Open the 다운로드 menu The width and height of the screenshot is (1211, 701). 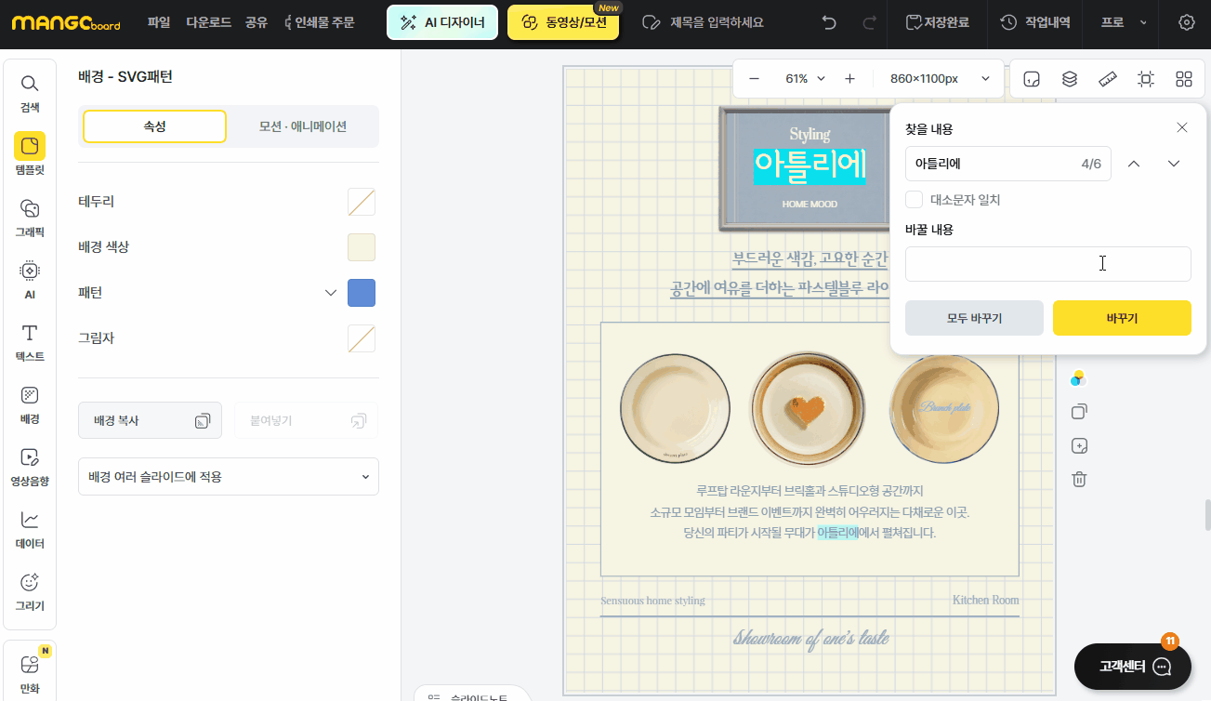(209, 22)
